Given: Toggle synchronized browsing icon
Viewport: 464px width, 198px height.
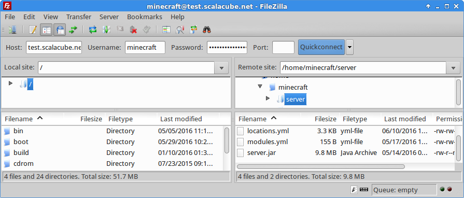Looking at the screenshot, I should 193,30.
